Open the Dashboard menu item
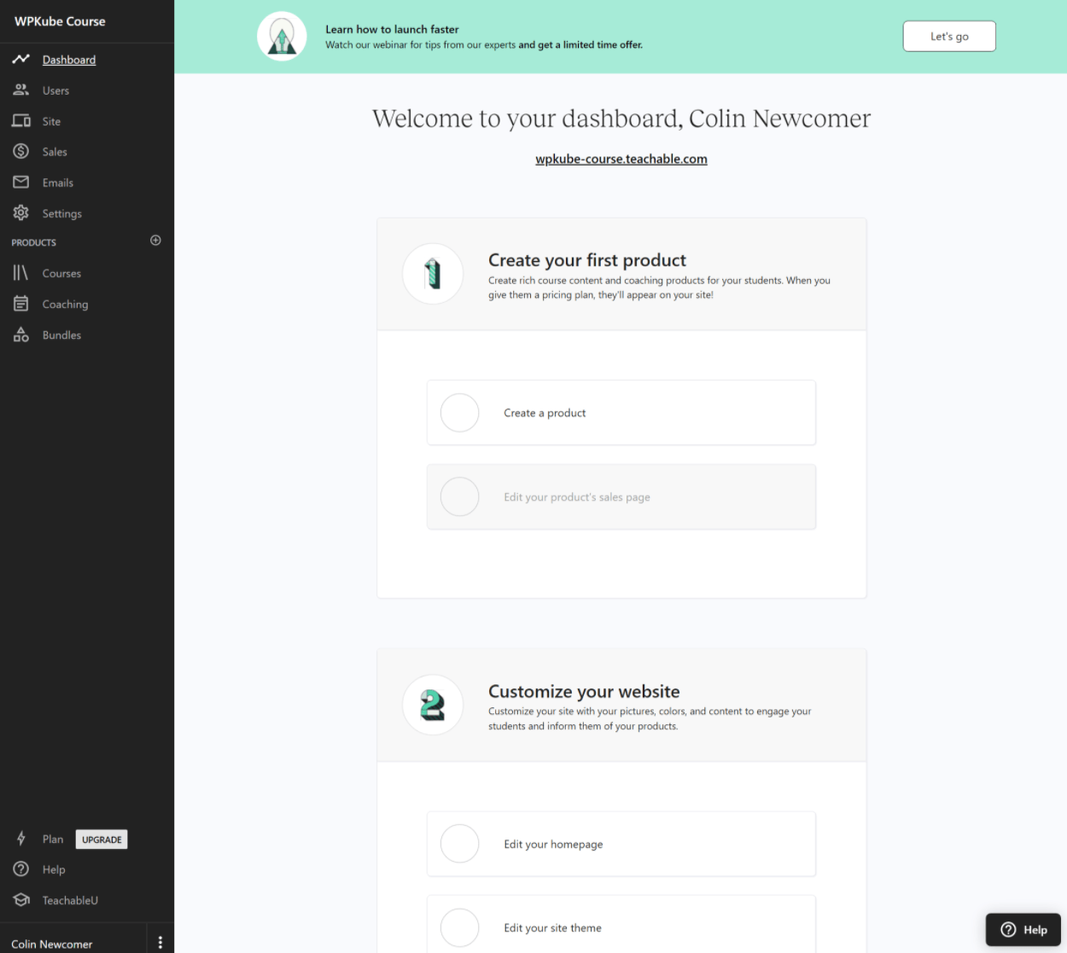 coord(69,60)
